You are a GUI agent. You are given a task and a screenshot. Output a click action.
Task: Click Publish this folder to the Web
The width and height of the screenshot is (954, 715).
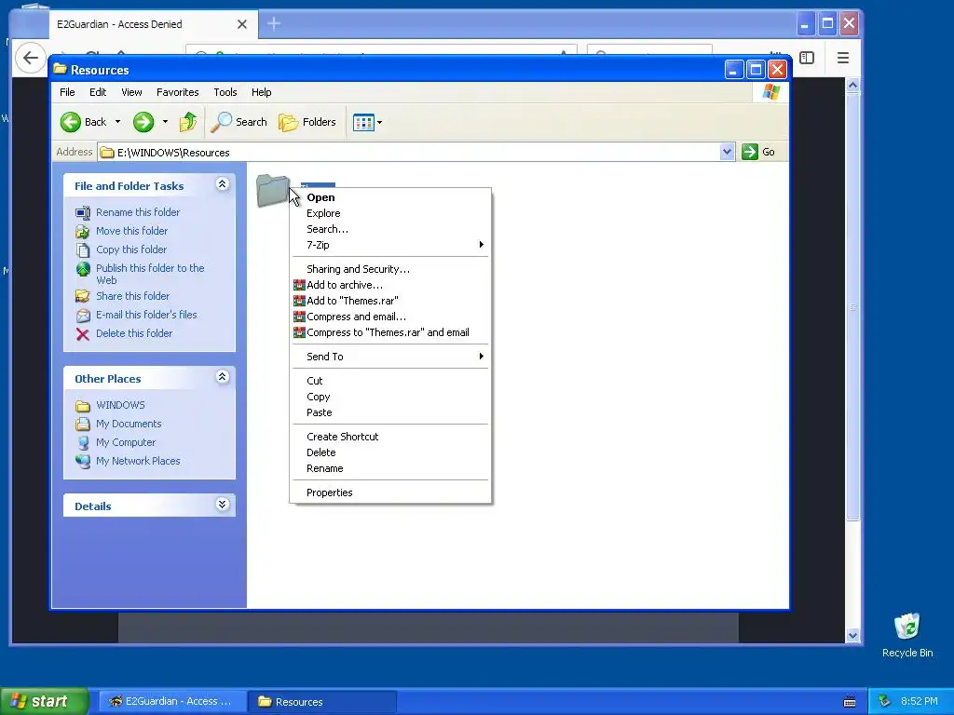coord(150,275)
